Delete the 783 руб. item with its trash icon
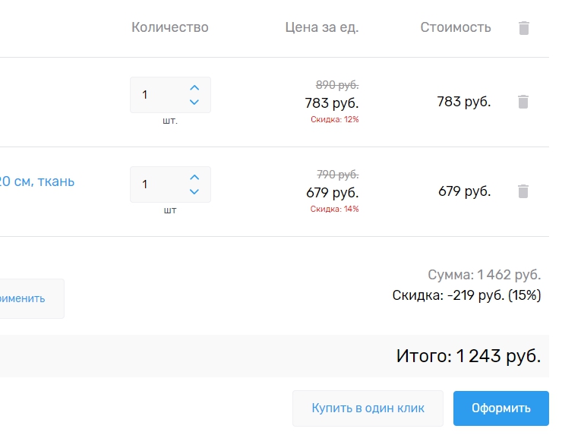The height and width of the screenshot is (435, 562). coord(523,102)
